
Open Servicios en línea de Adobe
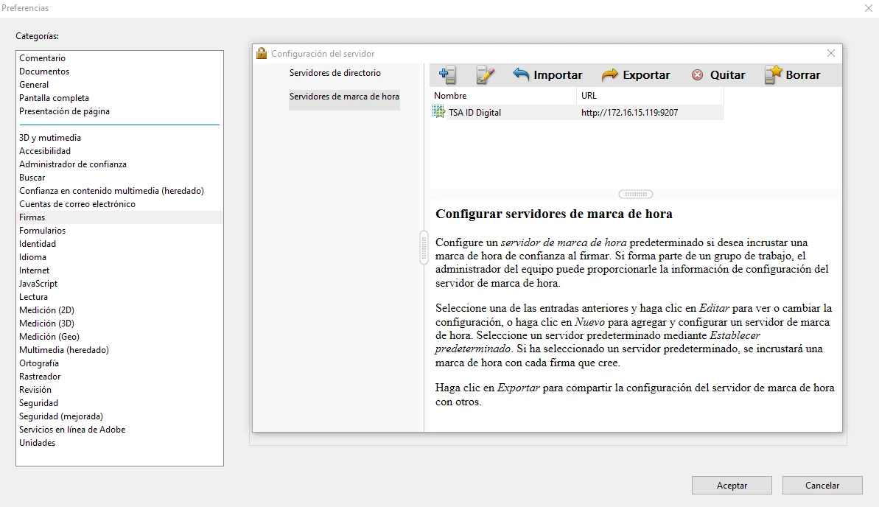click(x=72, y=430)
